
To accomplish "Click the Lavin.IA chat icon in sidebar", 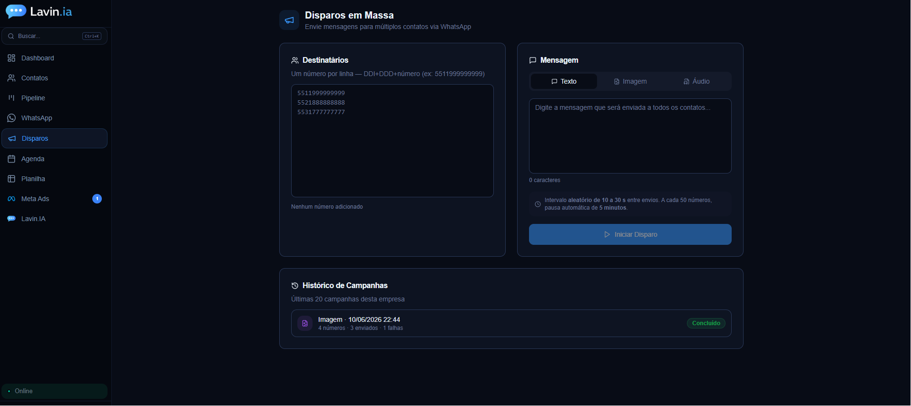I will tap(11, 219).
